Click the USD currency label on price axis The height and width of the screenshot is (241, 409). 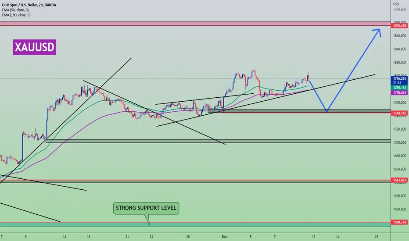pos(396,4)
